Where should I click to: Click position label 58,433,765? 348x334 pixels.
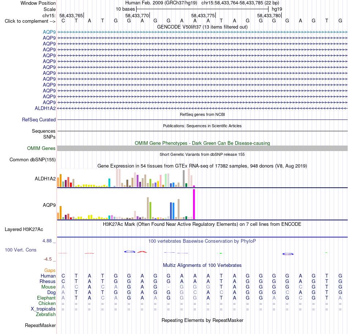pyautogui.click(x=71, y=15)
